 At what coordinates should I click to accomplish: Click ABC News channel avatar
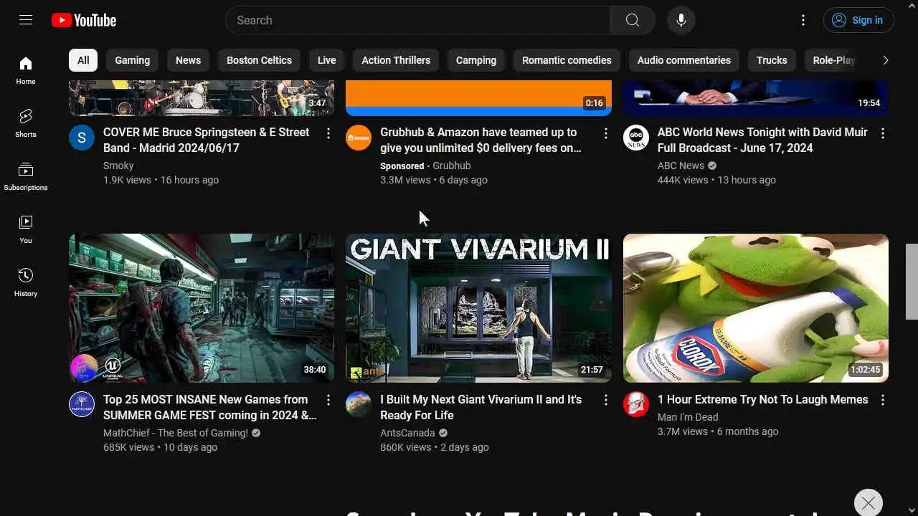[x=636, y=138]
